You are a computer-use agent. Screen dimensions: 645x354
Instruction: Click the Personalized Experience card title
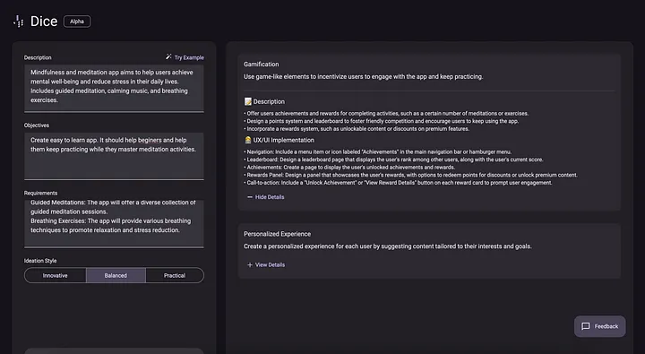pyautogui.click(x=277, y=234)
